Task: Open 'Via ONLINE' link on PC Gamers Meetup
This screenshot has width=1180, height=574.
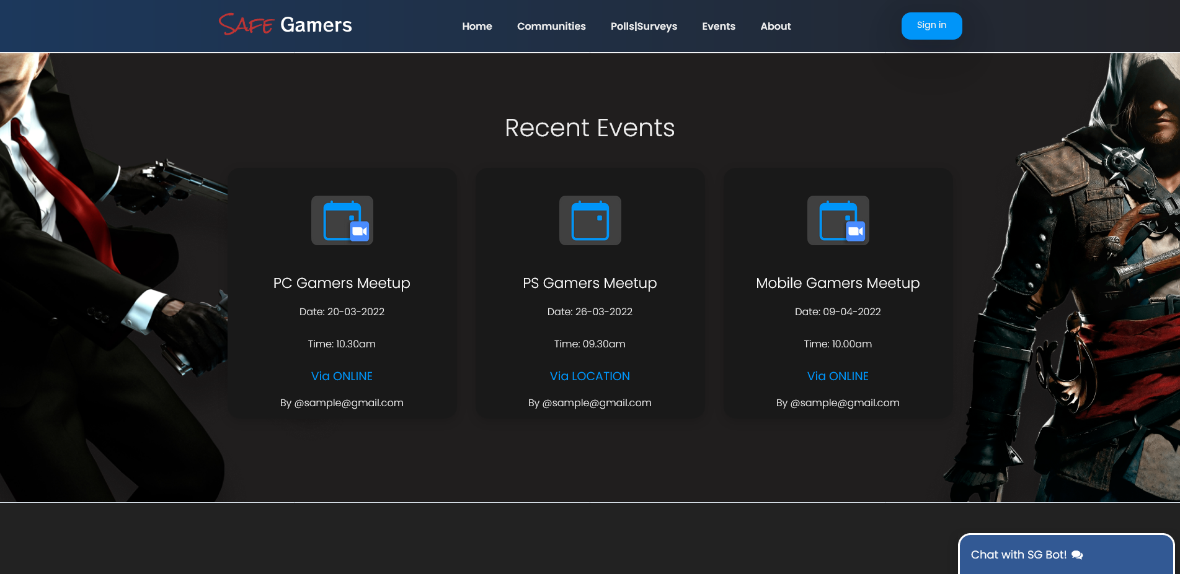Action: coord(342,376)
